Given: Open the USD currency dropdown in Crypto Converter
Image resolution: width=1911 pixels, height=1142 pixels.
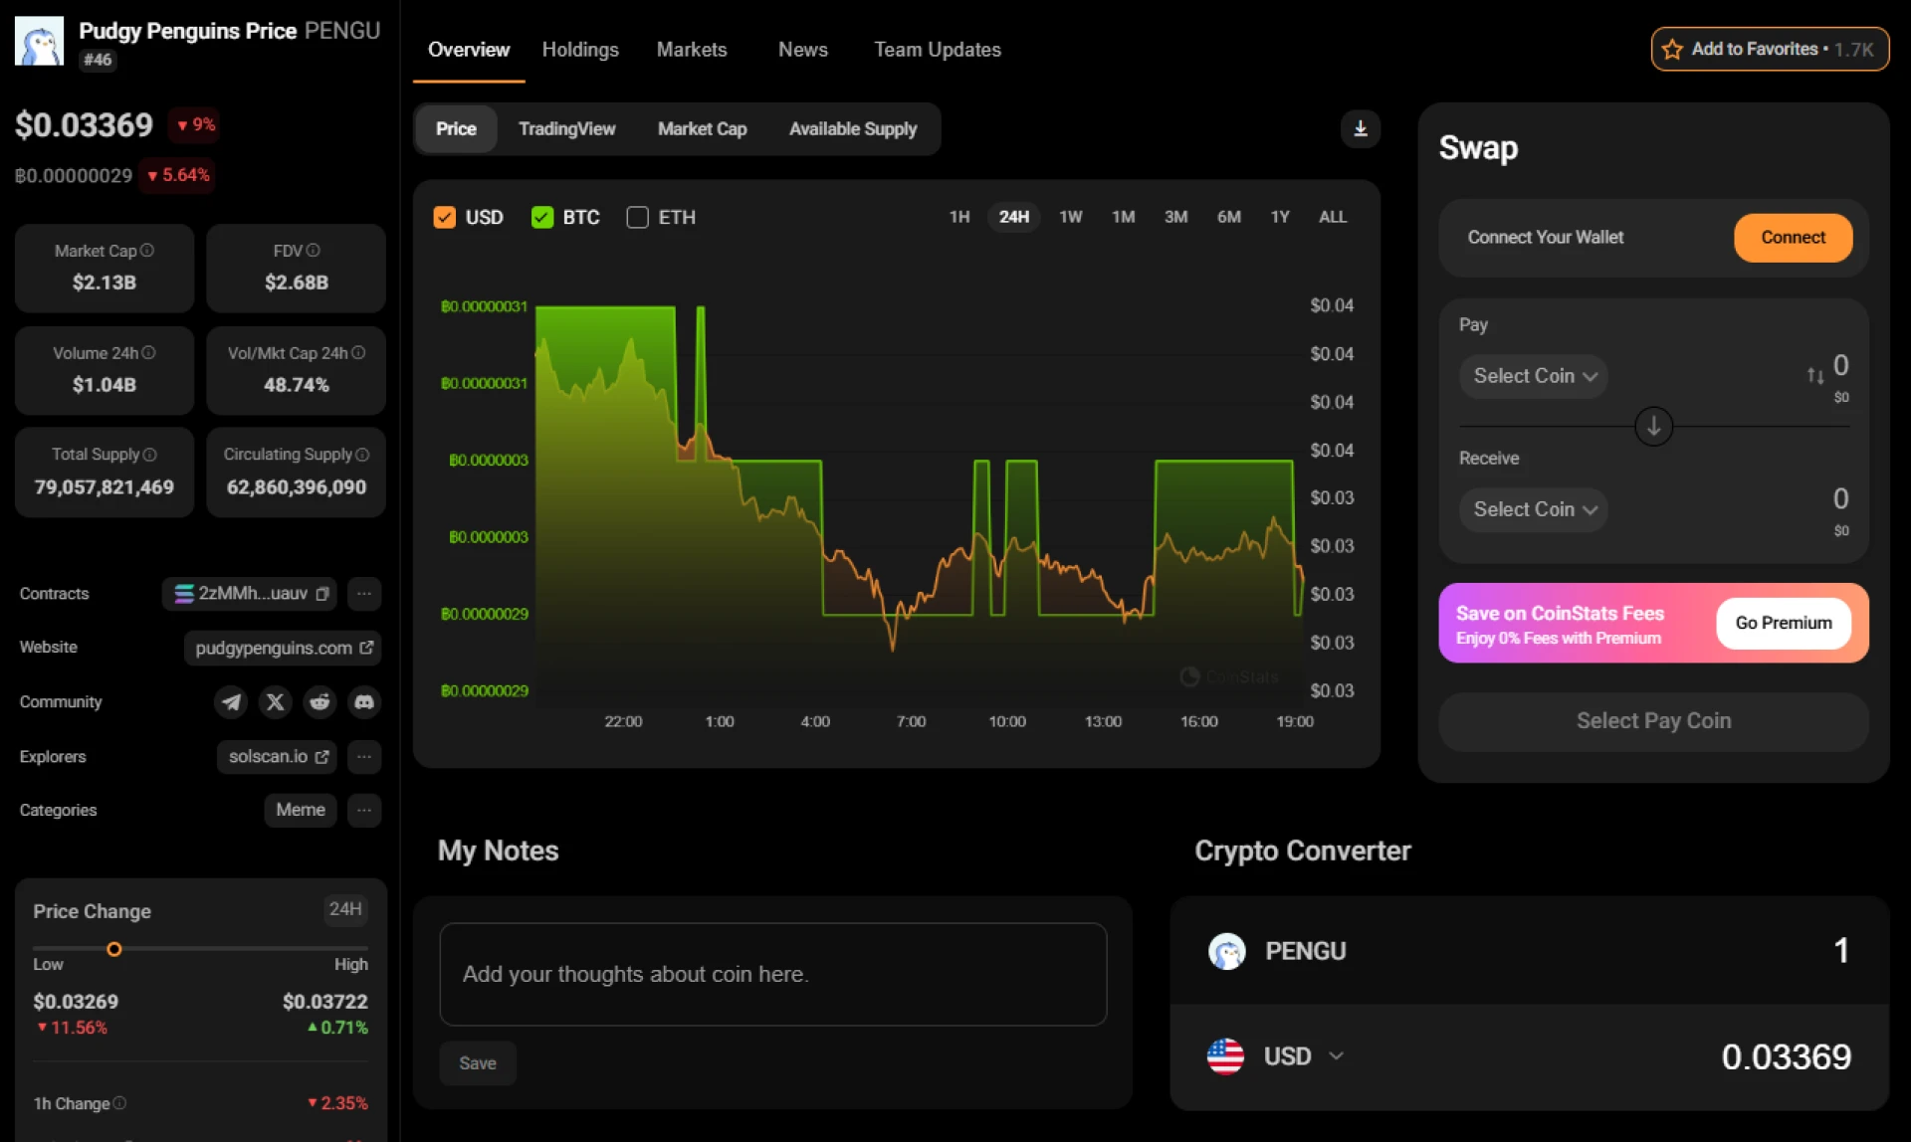Looking at the screenshot, I should point(1304,1055).
